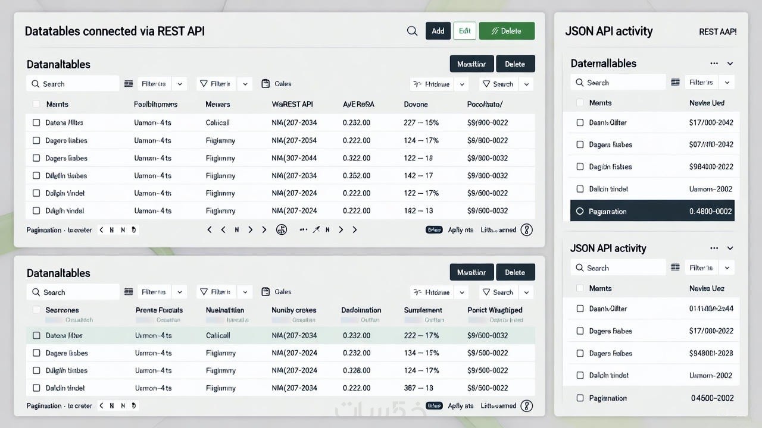
Task: Tick the checkbox for Datena filltes row with 227 — 15%
Action: (x=36, y=122)
